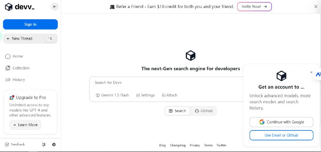Open the language globe icon
The height and width of the screenshot is (152, 321).
(54, 144)
